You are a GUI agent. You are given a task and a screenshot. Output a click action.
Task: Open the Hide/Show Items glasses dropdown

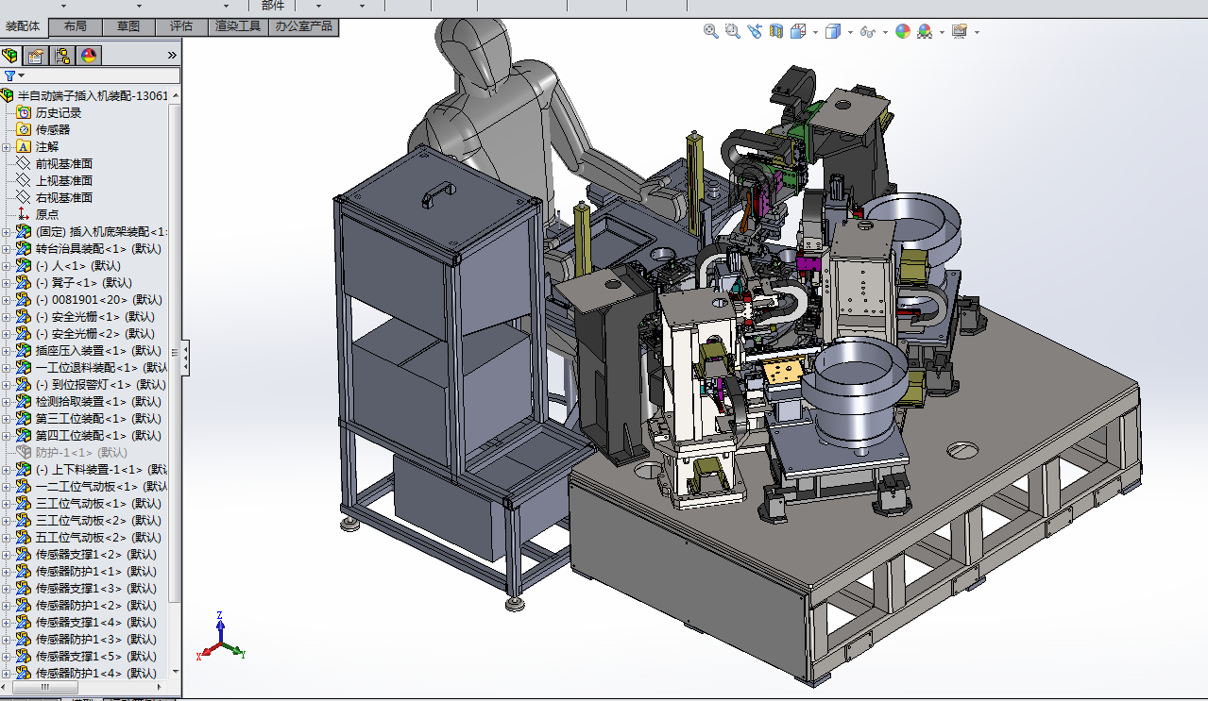[885, 32]
